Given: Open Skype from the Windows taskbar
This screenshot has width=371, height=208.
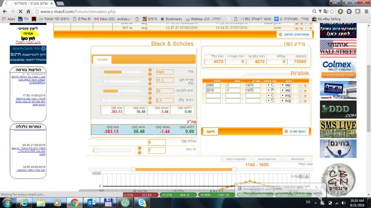Looking at the screenshot, I should pos(142,202).
